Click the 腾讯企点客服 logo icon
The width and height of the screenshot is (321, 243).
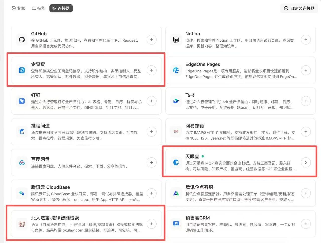176,193
